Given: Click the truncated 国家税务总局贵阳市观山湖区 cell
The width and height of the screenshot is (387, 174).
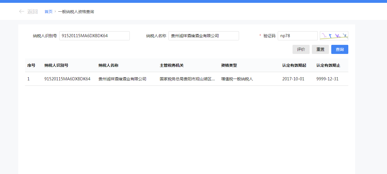Looking at the screenshot, I should pyautogui.click(x=187, y=79).
